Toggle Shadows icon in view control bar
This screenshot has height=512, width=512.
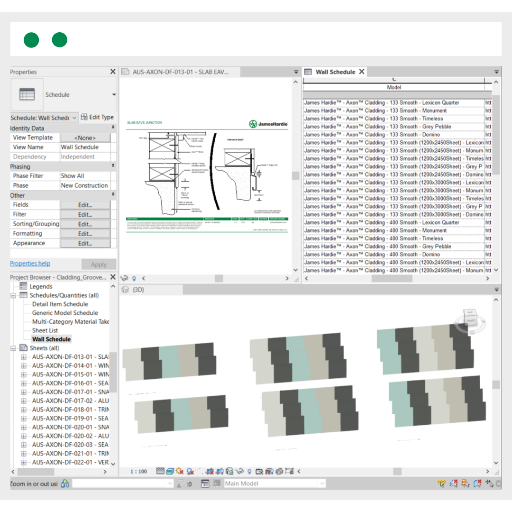[191, 472]
